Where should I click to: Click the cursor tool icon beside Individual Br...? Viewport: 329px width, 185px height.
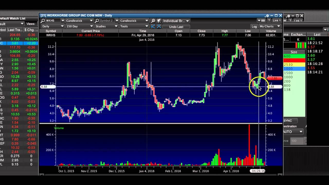coord(159,21)
